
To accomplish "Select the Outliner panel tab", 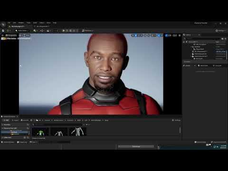I will click(188, 35).
